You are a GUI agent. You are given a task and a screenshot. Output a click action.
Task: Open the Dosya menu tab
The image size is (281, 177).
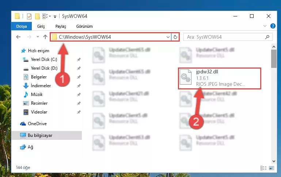pos(22,26)
